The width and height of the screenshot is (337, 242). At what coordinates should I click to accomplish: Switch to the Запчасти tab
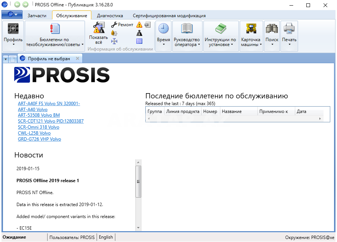tap(37, 16)
